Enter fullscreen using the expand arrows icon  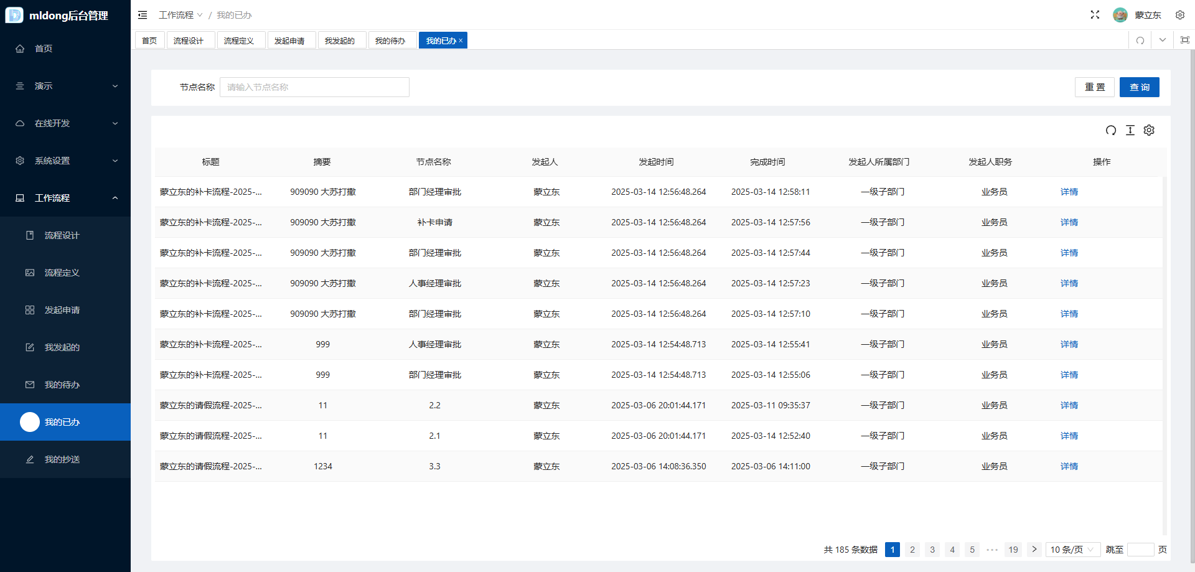(x=1095, y=15)
